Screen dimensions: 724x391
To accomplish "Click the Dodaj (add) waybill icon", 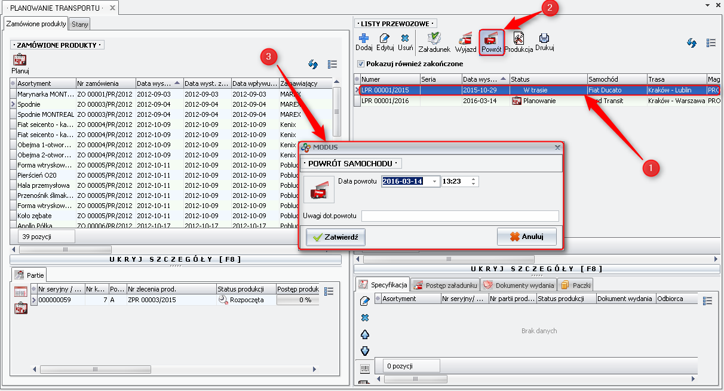I will pyautogui.click(x=364, y=39).
